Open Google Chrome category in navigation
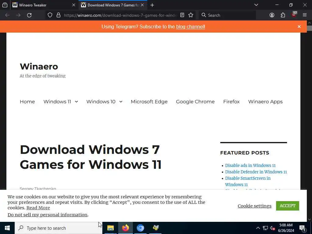The image size is (312, 234). pos(195,102)
